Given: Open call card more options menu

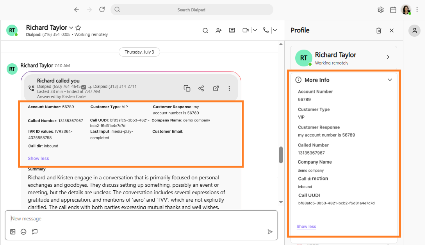Looking at the screenshot, I should [229, 88].
